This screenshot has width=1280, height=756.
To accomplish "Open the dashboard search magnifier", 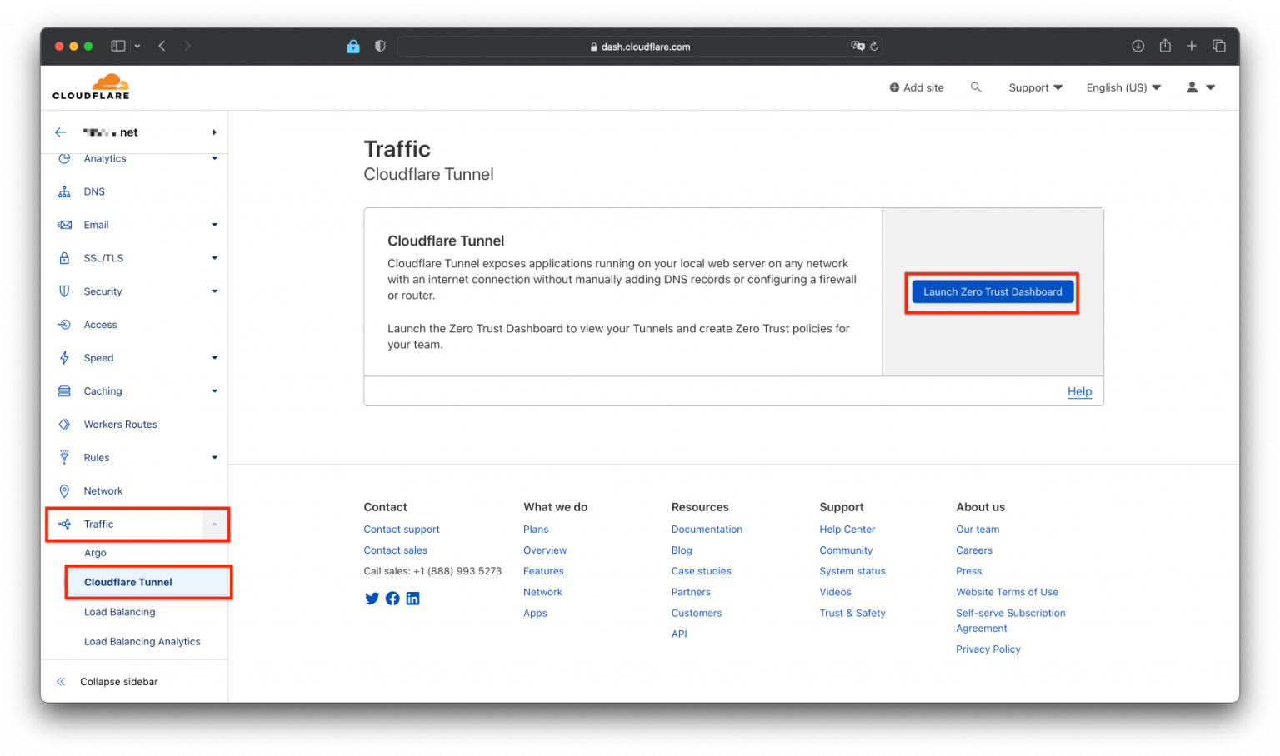I will pos(976,87).
